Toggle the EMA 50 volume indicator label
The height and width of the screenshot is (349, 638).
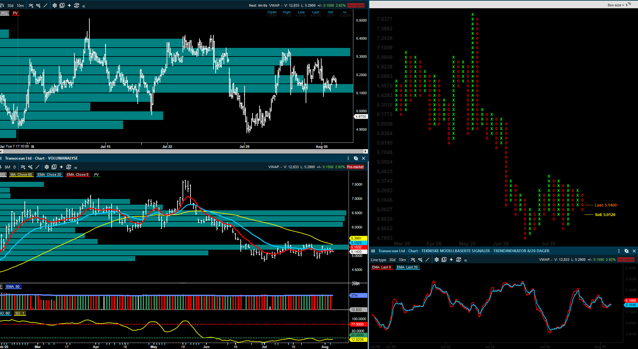point(13,286)
